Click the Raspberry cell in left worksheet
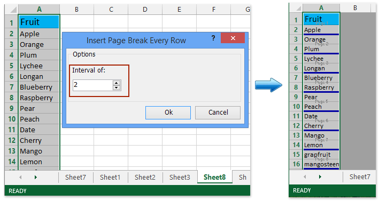The image size is (379, 201). tap(39, 98)
